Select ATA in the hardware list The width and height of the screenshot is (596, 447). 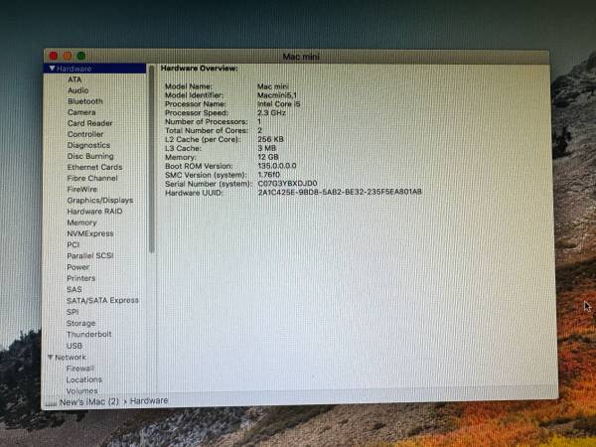74,79
